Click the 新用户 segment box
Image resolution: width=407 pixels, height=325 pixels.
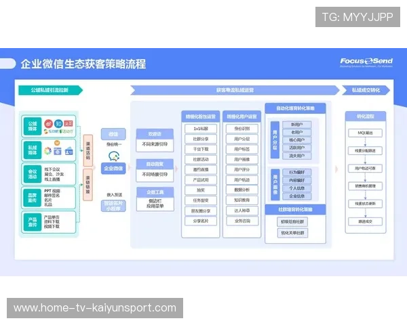[x=296, y=125]
